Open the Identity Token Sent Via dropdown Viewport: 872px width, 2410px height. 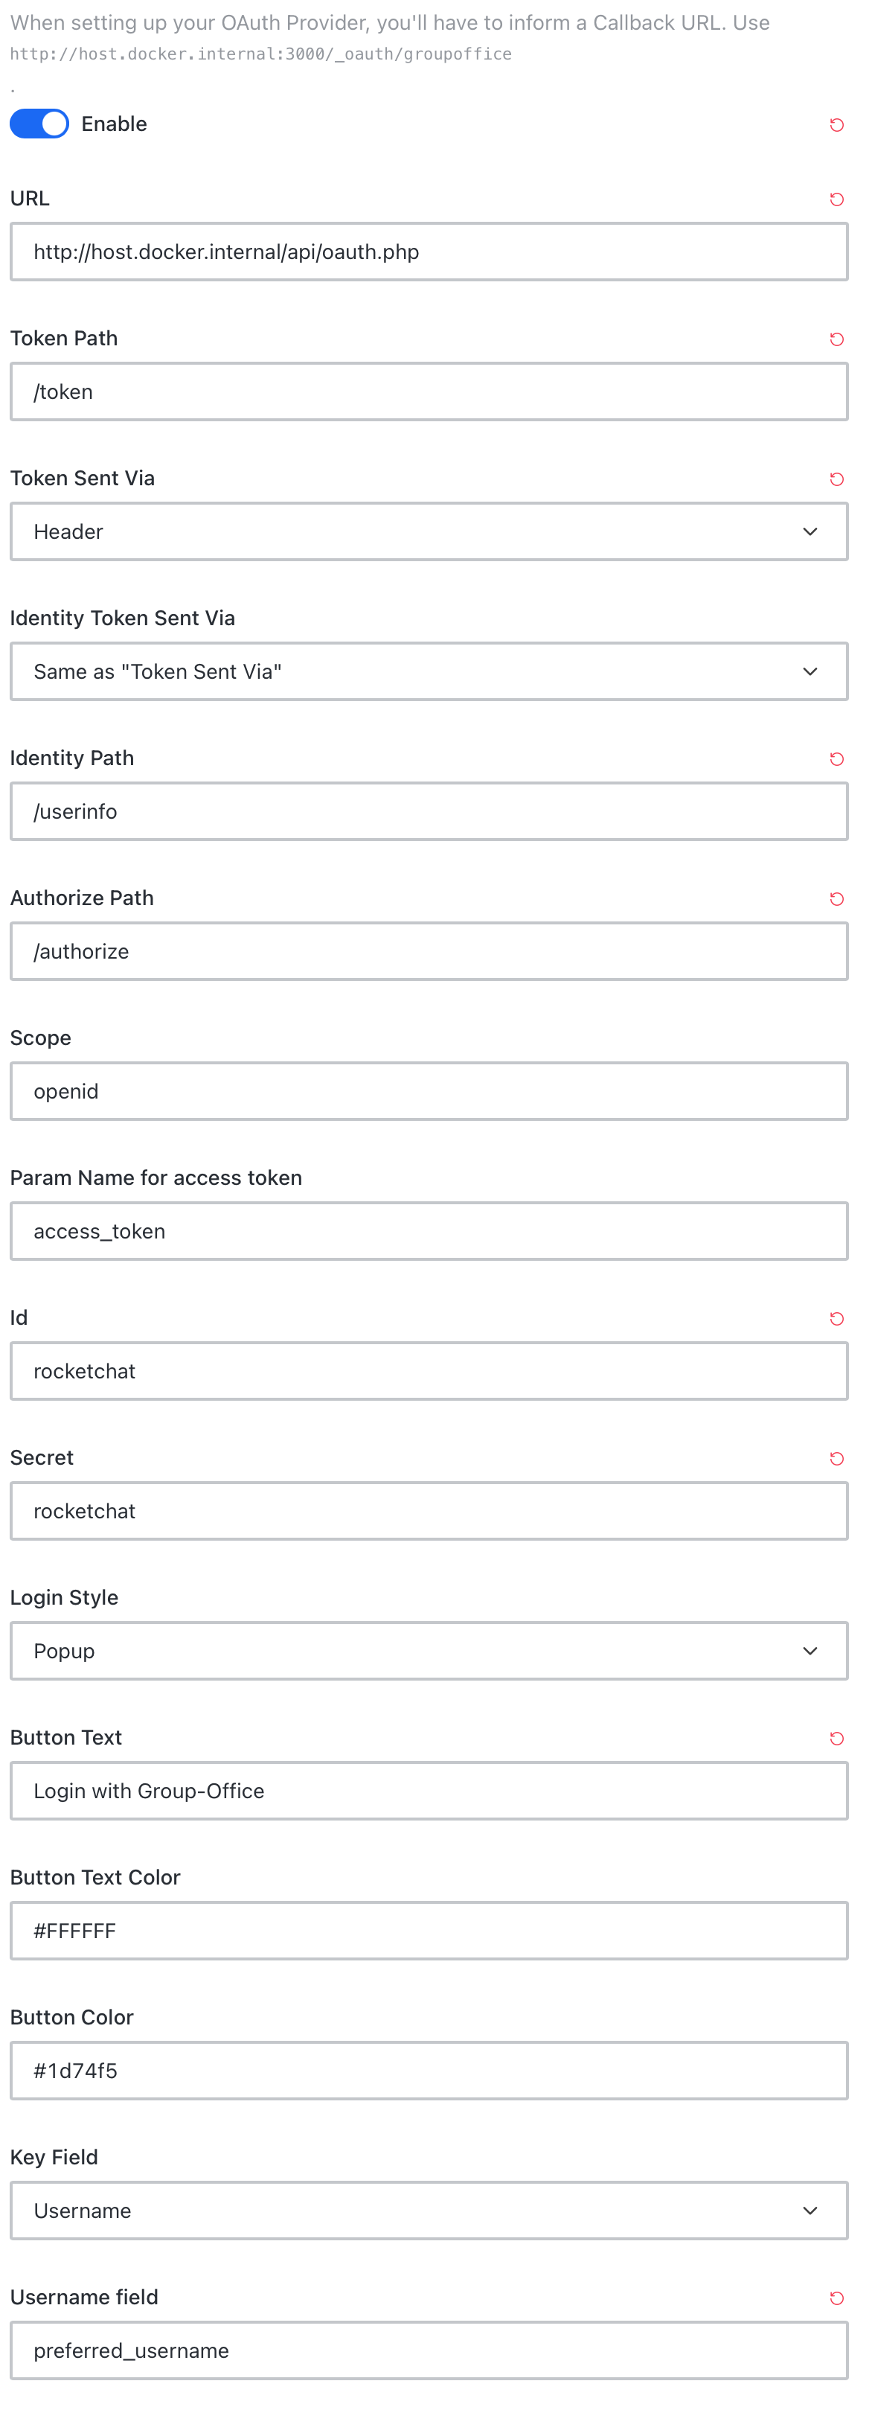(429, 671)
